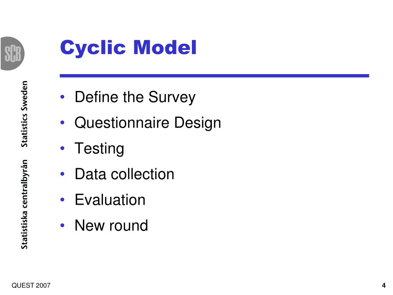The width and height of the screenshot is (393, 295).
Task: Click the blue dot beside Testing
Action: click(x=63, y=148)
